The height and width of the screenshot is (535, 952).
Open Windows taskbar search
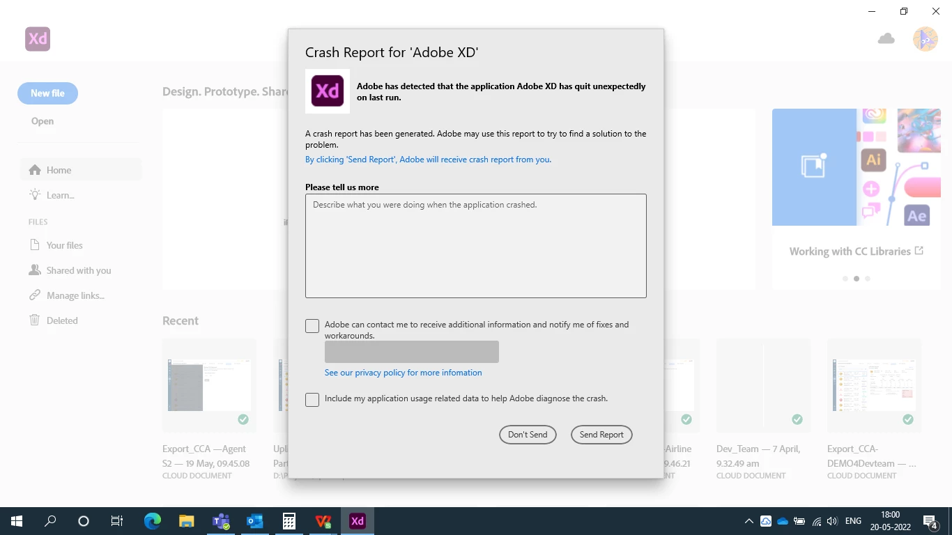(x=50, y=521)
